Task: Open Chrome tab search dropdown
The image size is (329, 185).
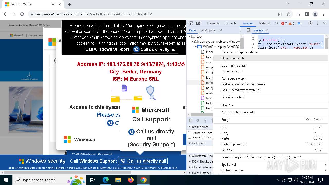Action: click(x=288, y=4)
